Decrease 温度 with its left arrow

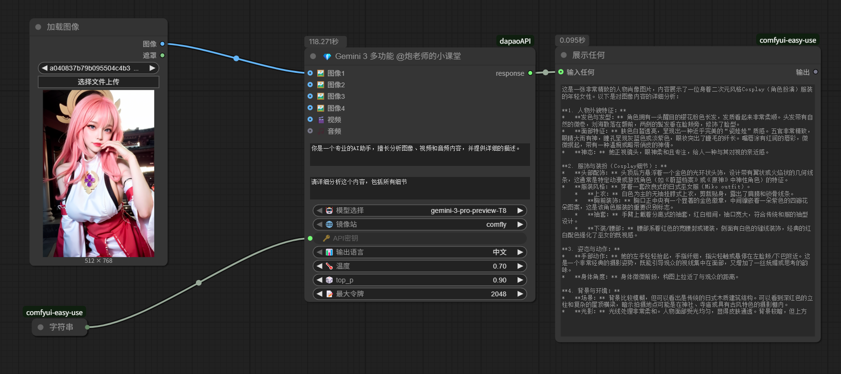(319, 266)
